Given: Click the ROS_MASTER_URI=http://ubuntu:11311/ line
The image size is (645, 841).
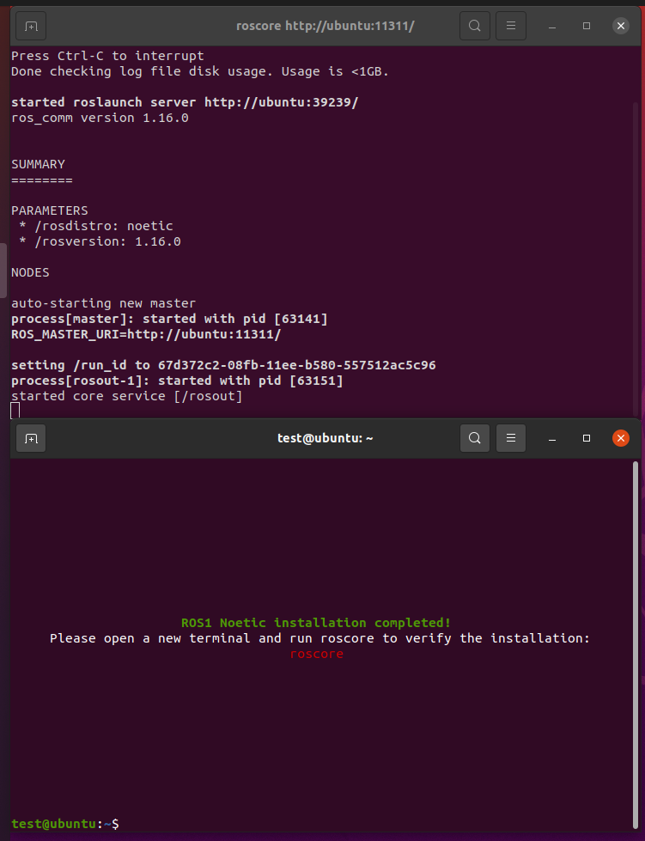Looking at the screenshot, I should pos(146,334).
